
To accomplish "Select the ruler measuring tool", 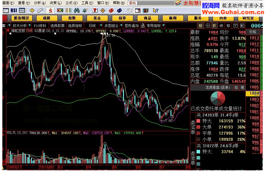I will pyautogui.click(x=40, y=11).
